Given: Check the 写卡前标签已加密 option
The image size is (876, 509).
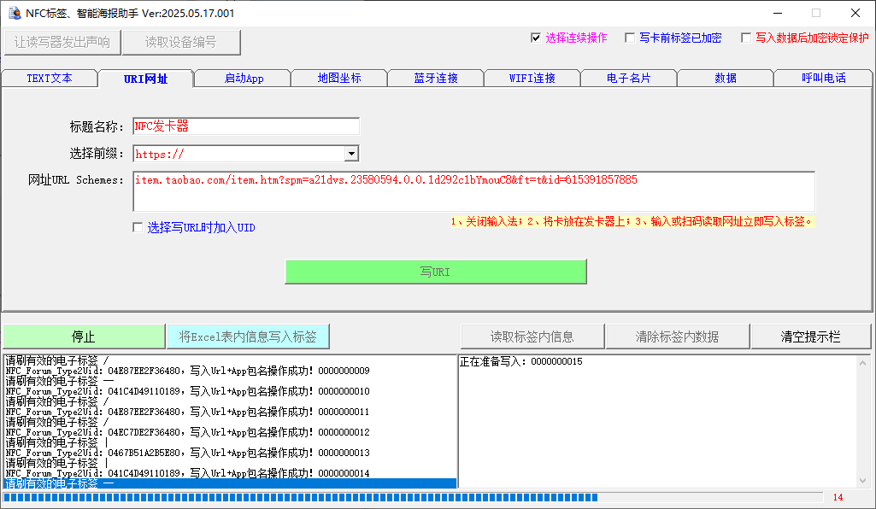Looking at the screenshot, I should click(630, 38).
